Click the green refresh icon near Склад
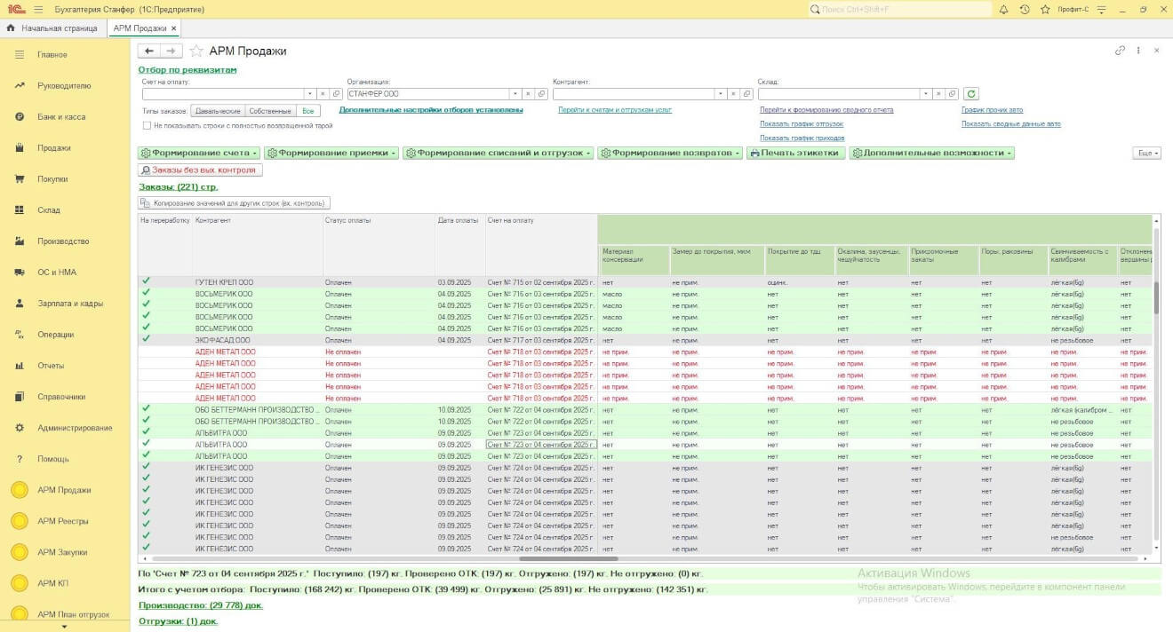 pos(971,94)
